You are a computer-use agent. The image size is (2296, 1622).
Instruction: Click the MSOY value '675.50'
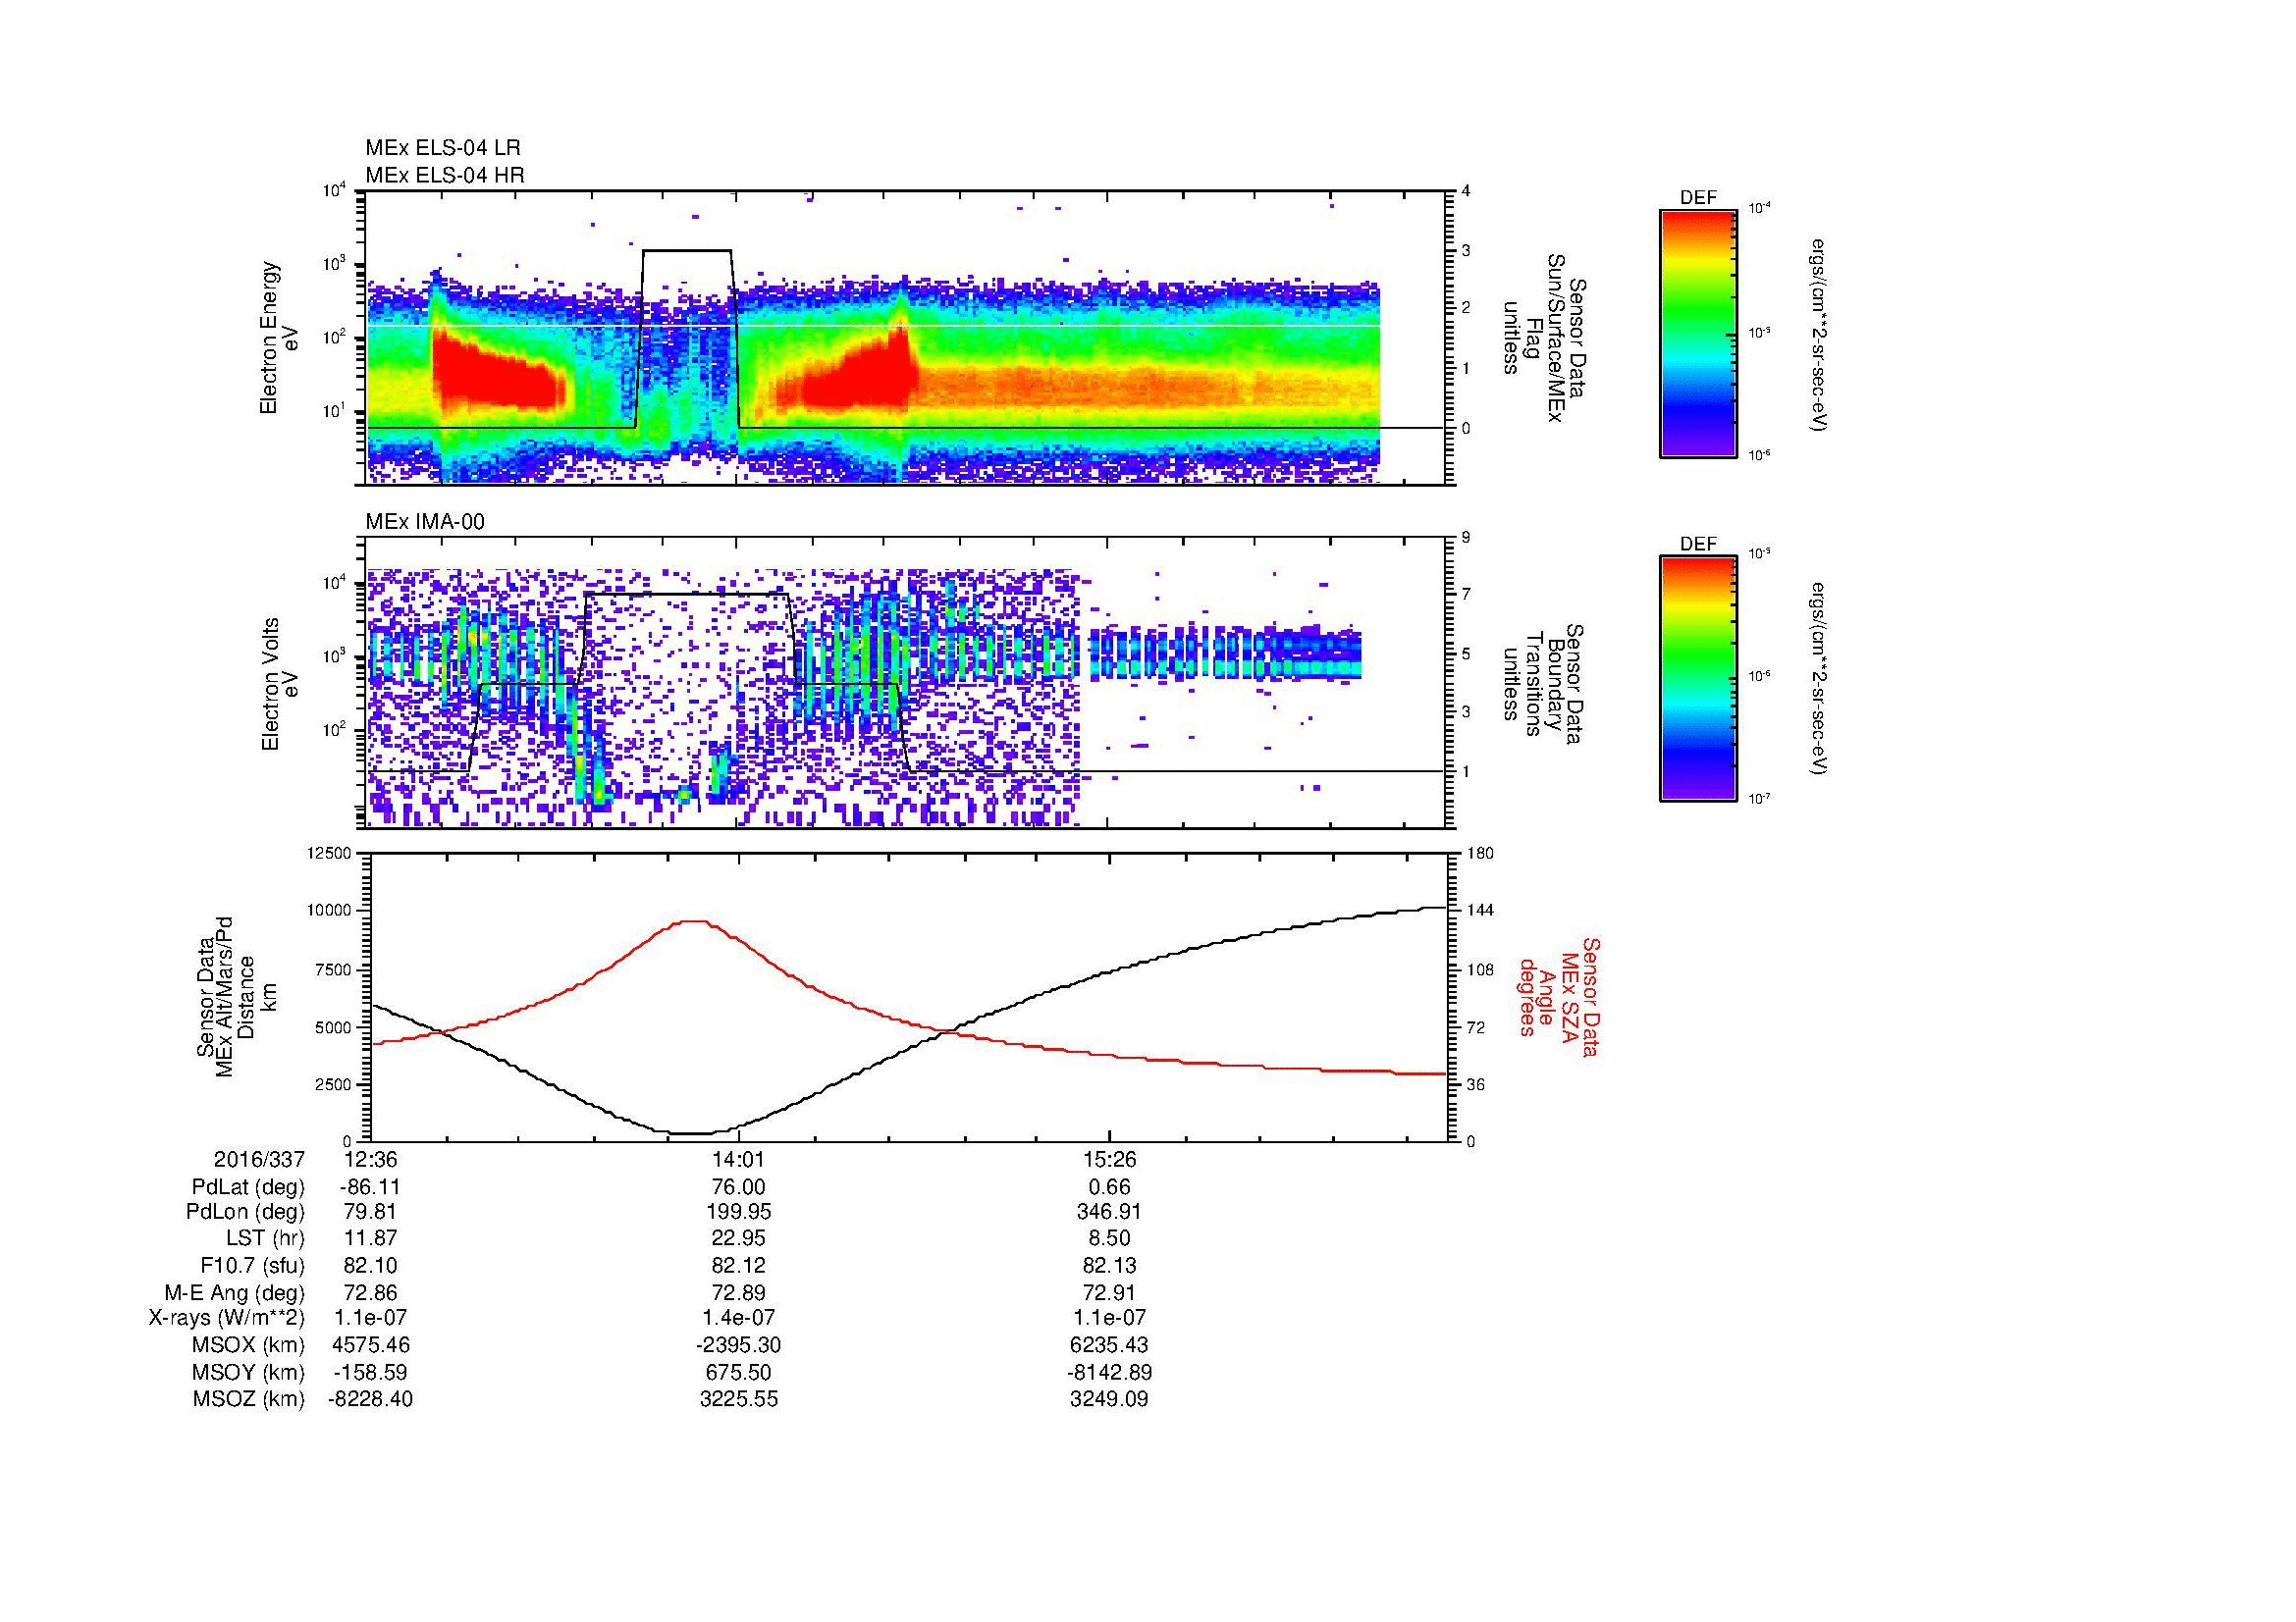739,1372
